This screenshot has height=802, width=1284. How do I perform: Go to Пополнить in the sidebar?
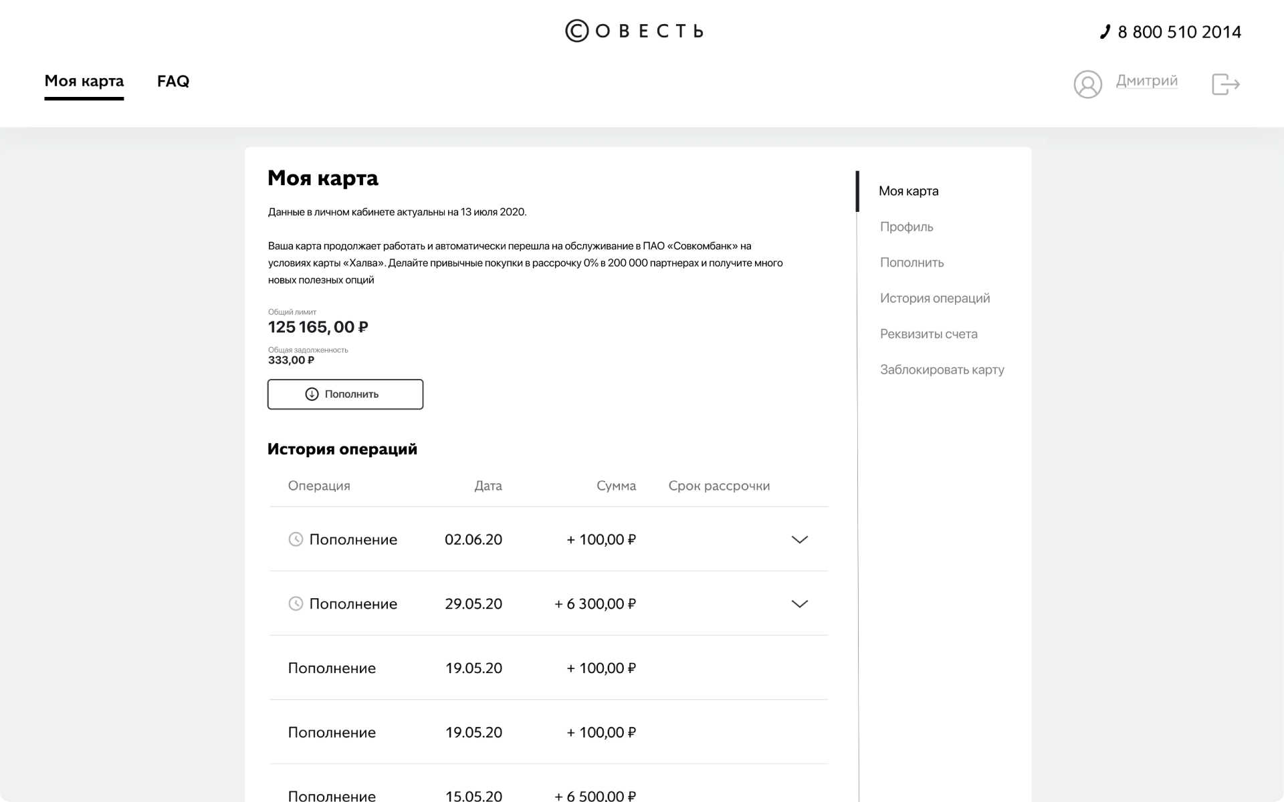tap(912, 263)
